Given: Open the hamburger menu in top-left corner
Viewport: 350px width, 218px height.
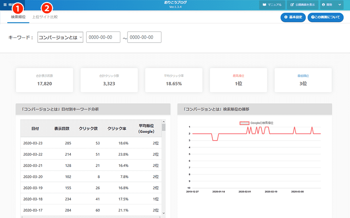Looking at the screenshot, I should pos(5,5).
